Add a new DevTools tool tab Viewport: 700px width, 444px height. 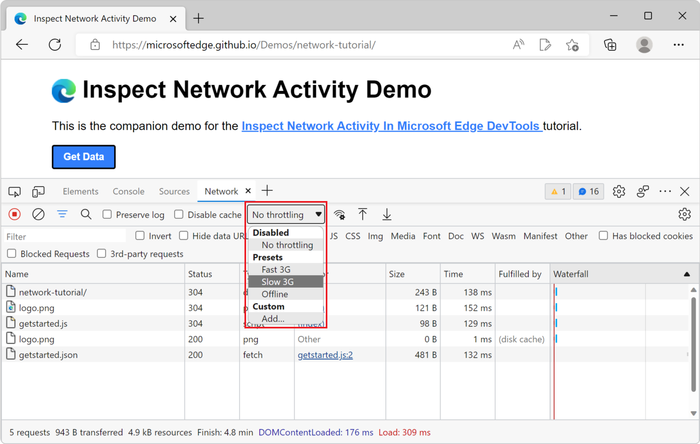(x=267, y=191)
